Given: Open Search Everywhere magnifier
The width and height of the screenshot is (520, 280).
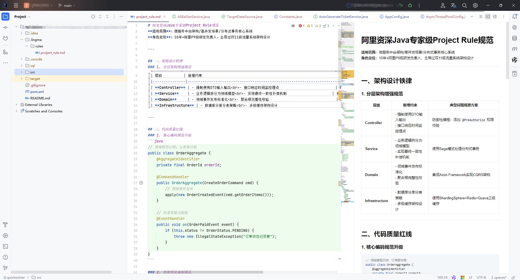Looking at the screenshot, I should click(x=464, y=5).
